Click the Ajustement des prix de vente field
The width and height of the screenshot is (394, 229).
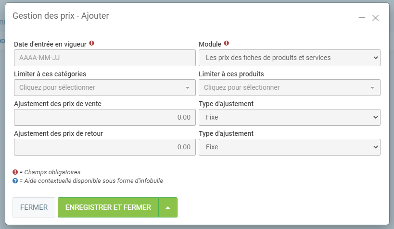pyautogui.click(x=105, y=117)
